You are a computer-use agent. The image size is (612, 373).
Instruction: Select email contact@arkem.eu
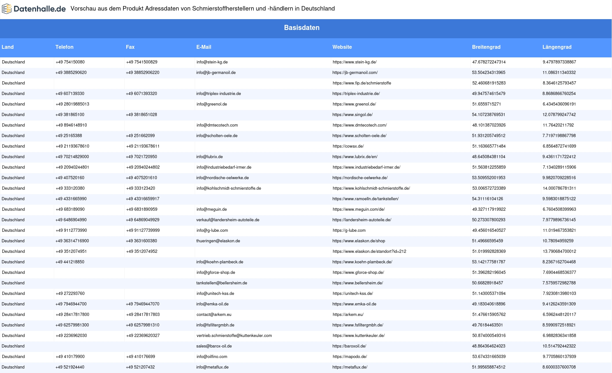[214, 315]
